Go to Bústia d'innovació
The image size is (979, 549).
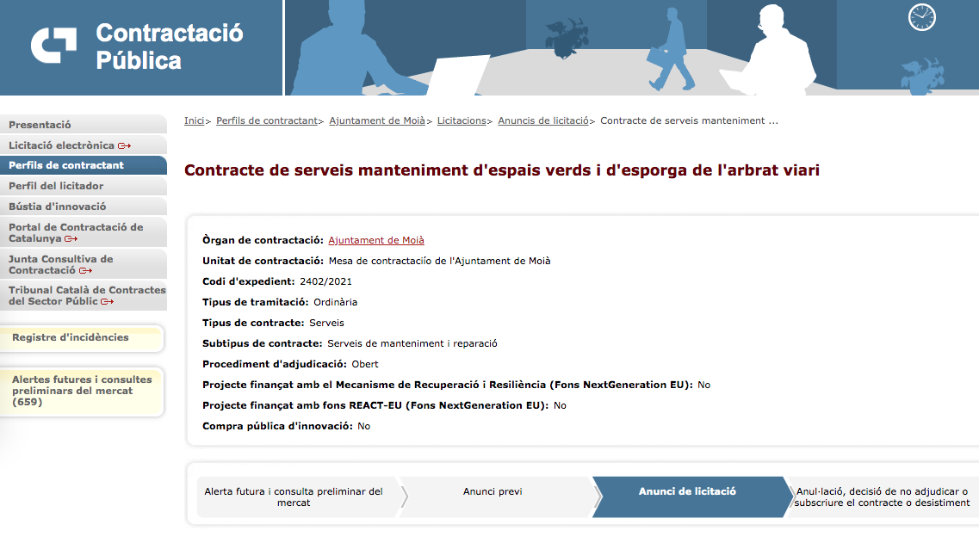click(58, 207)
